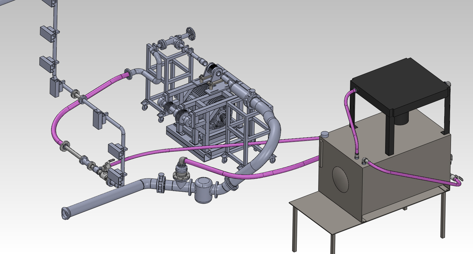Select the cylindrical duct under the black cover
Image resolution: width=473 pixels, height=254 pixels.
click(401, 118)
